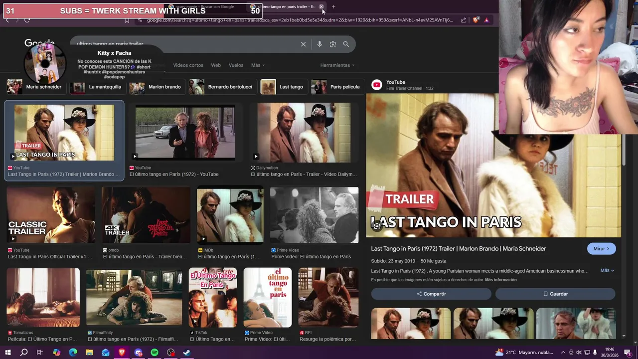Click the Compartir button
Image resolution: width=638 pixels, height=359 pixels.
coord(431,294)
